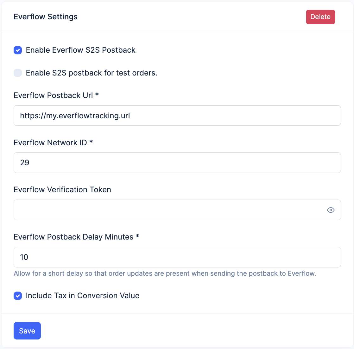Viewport: 354px width, 349px height.
Task: Select the Everflow Network ID input
Action: coord(177,162)
